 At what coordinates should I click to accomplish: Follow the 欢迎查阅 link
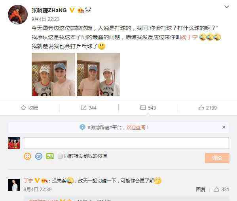tap(136, 128)
